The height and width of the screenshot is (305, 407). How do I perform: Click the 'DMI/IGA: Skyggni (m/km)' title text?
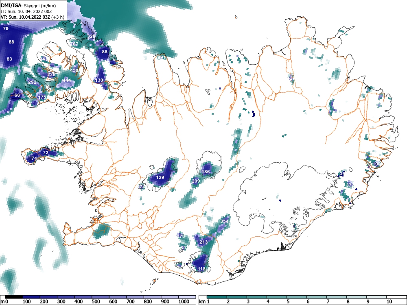tap(28, 5)
